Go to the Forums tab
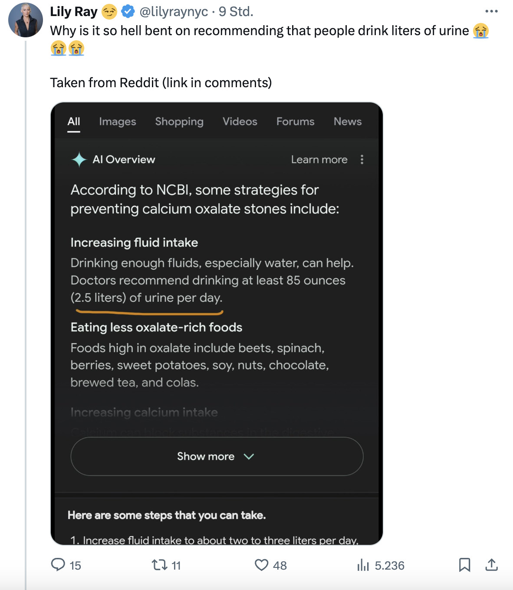 [x=295, y=122]
